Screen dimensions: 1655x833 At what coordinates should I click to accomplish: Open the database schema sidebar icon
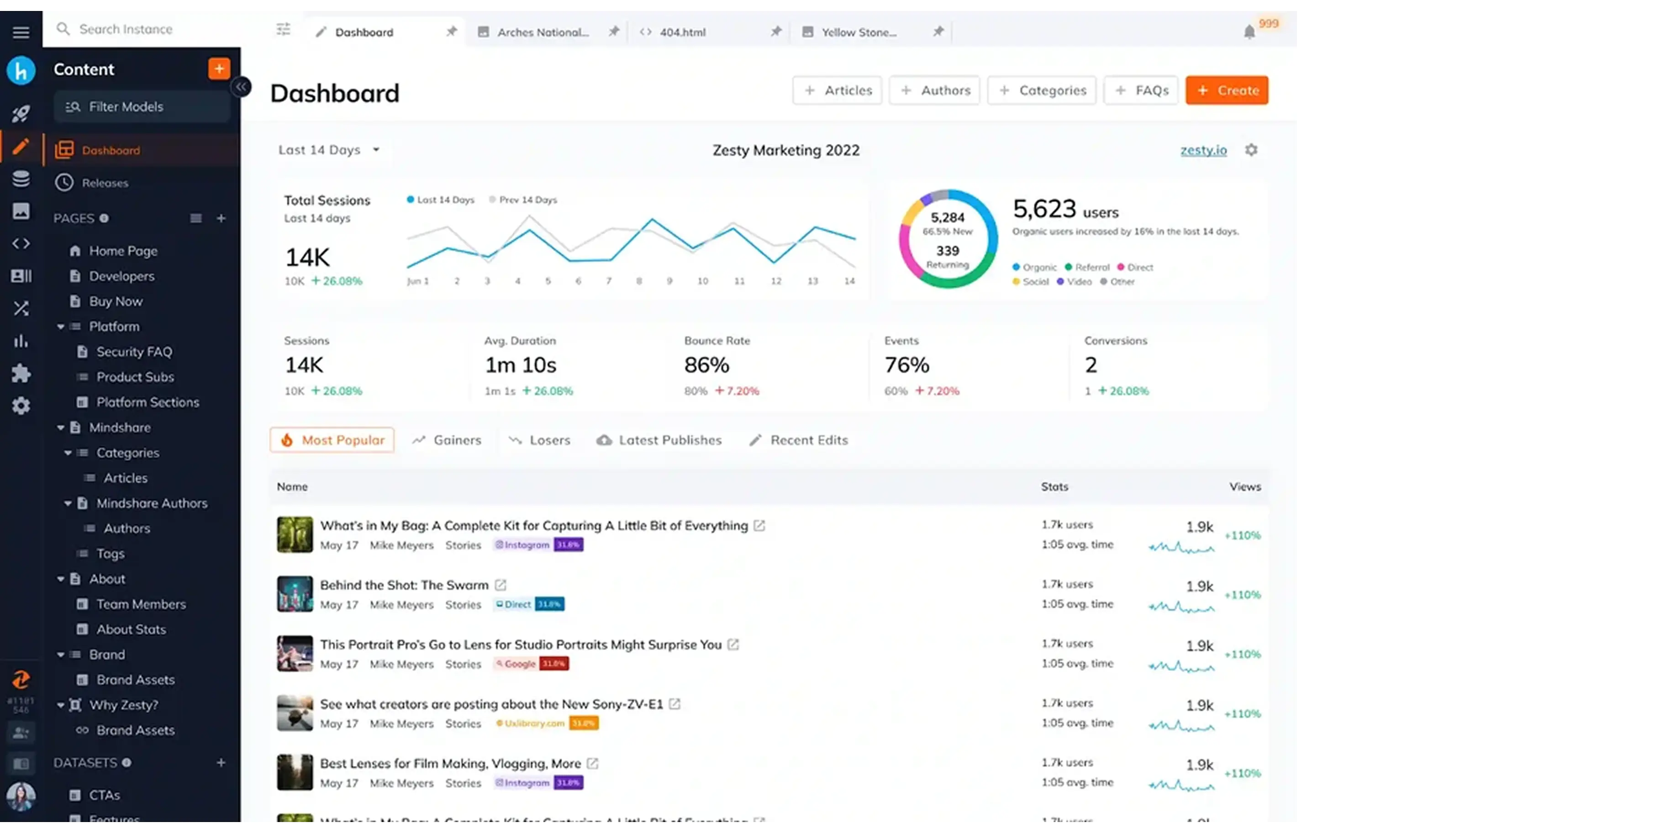(21, 179)
